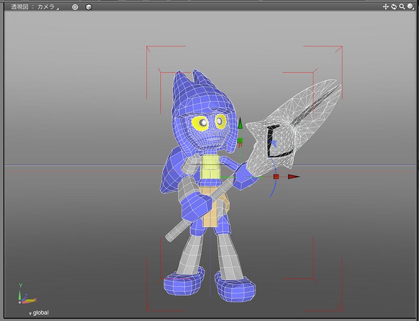Click the red cube scale handle
Image resolution: width=419 pixels, height=321 pixels.
277,177
